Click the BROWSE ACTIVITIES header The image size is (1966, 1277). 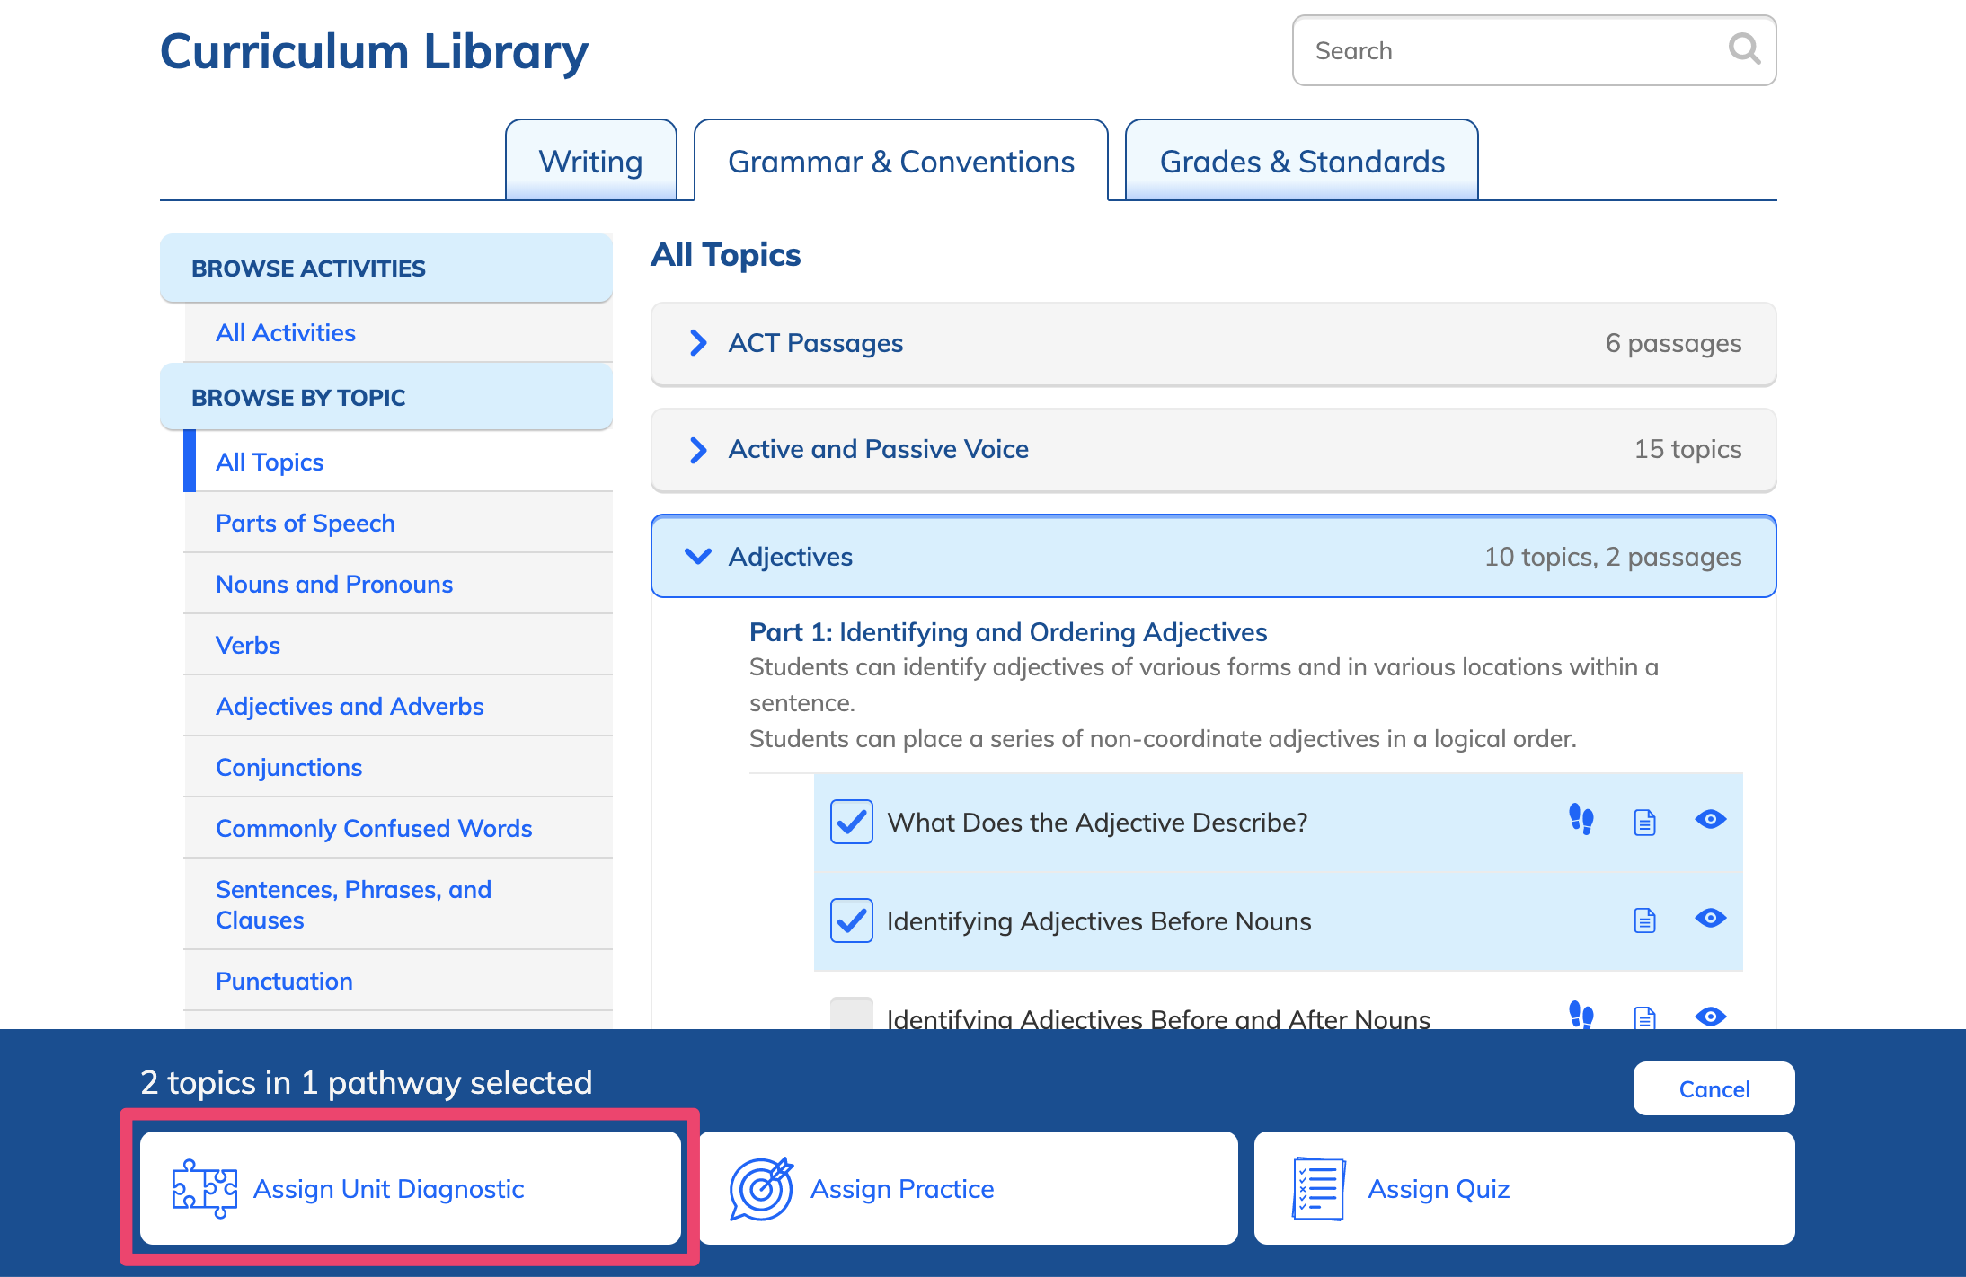click(x=386, y=268)
